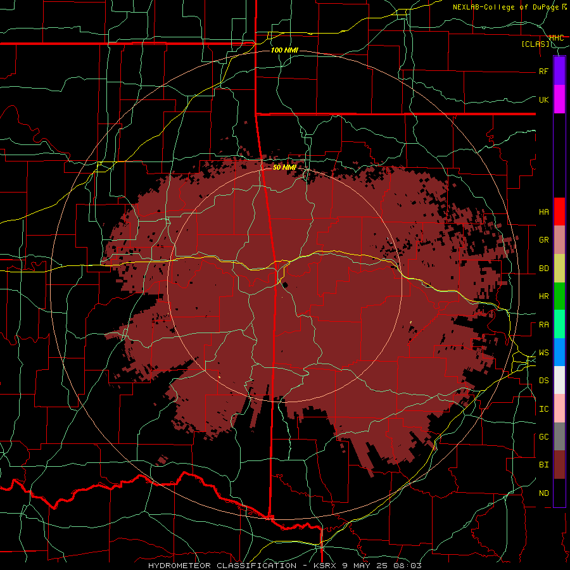This screenshot has width=570, height=570.
Task: Click the HR legend label
Action: coord(544,296)
